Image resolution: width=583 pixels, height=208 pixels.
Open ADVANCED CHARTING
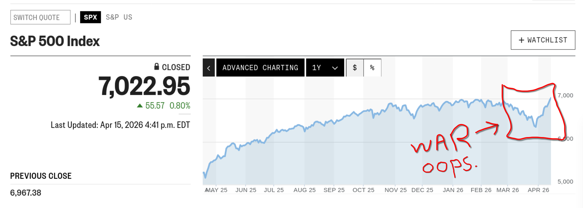coord(260,67)
